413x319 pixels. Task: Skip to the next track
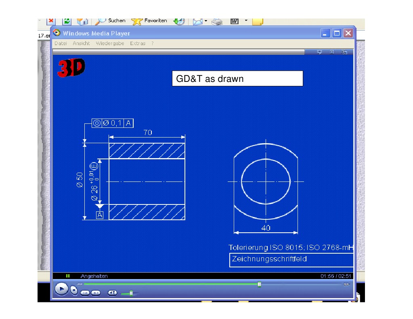point(96,293)
